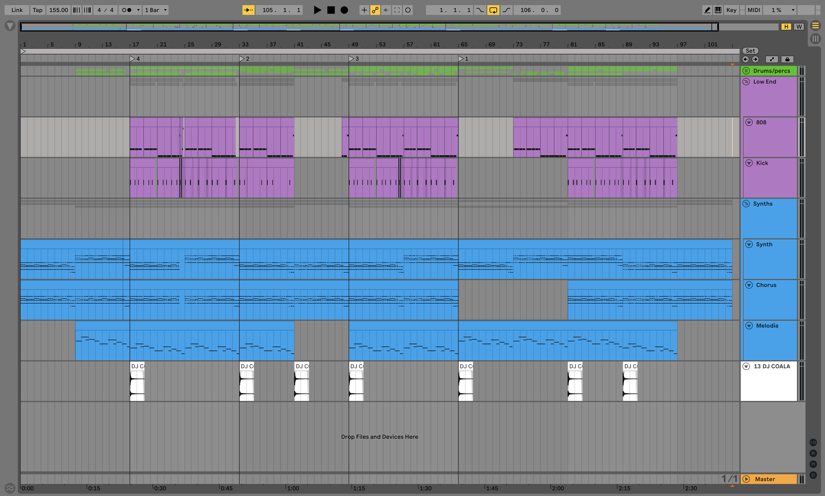Open the metronome settings dropdown arrow

pyautogui.click(x=138, y=10)
